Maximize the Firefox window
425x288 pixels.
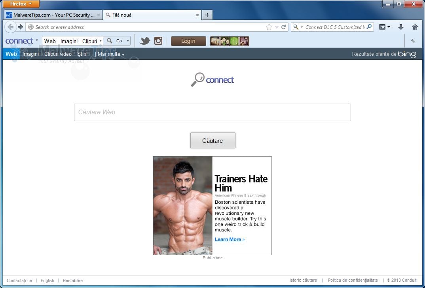pyautogui.click(x=399, y=4)
